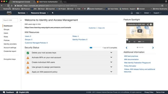Open Chrome's three-dot menu
Viewport: 168px width, 94px height.
pyautogui.click(x=166, y=5)
